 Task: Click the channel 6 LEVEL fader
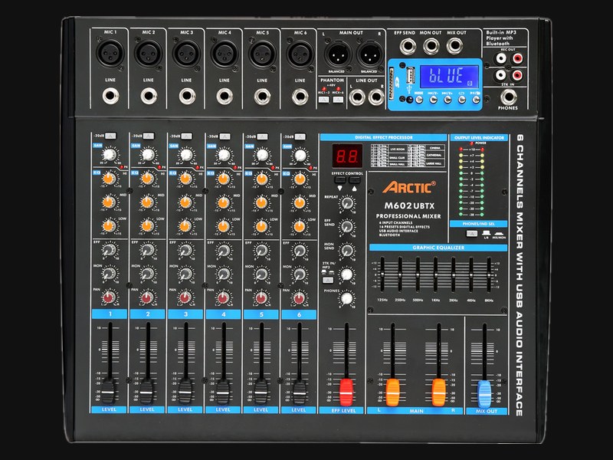click(299, 391)
